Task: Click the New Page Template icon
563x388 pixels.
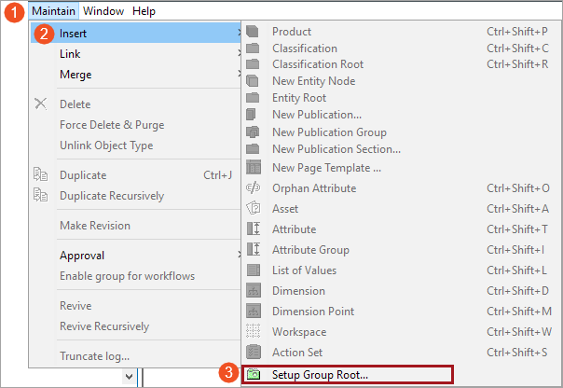Action: pyautogui.click(x=254, y=167)
